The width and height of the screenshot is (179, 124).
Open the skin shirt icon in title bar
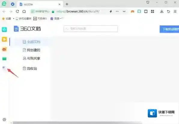click(148, 2)
